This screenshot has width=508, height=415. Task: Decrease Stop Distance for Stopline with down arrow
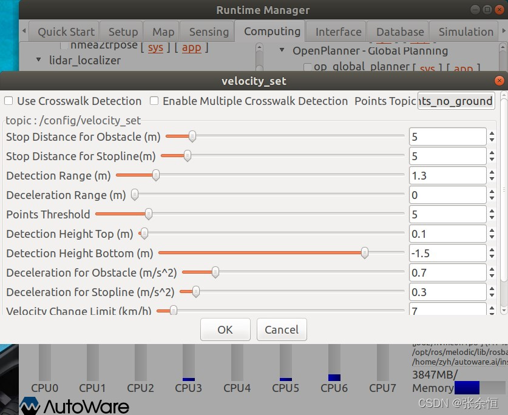pos(492,160)
